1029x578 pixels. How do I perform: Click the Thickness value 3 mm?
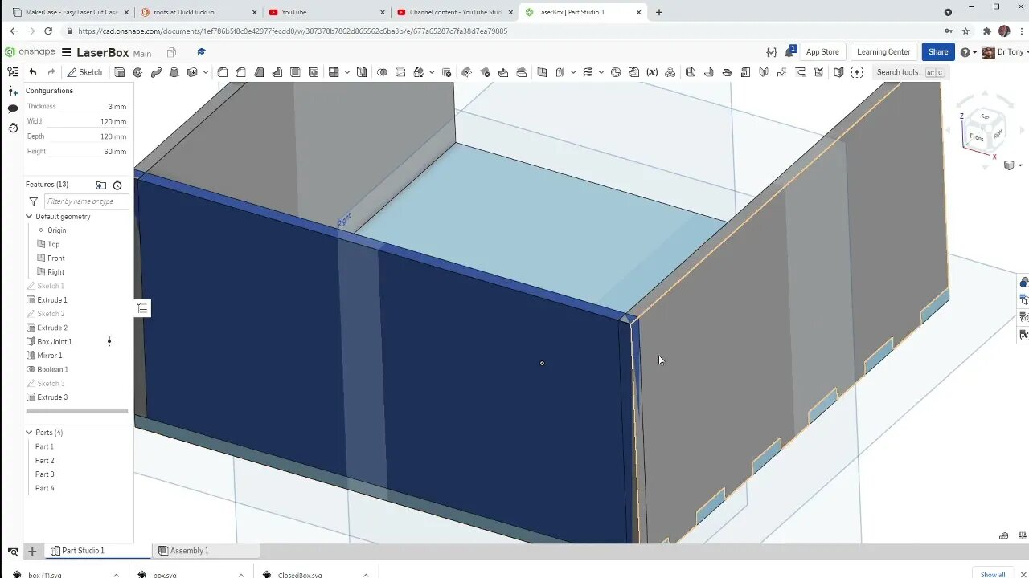pos(117,107)
